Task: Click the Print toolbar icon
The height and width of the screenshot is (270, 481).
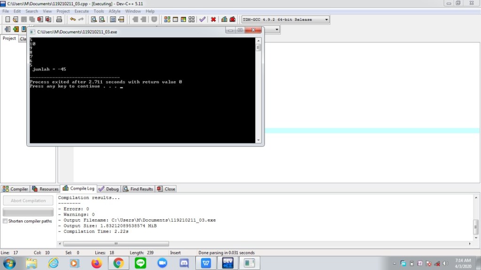Action: [x=59, y=20]
